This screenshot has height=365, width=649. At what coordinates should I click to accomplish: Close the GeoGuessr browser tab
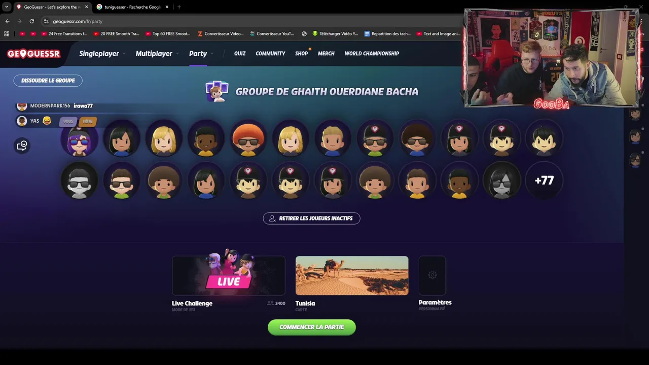[86, 7]
